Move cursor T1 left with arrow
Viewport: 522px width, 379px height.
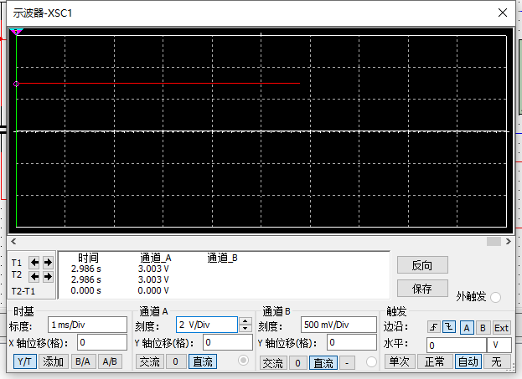tap(34, 263)
